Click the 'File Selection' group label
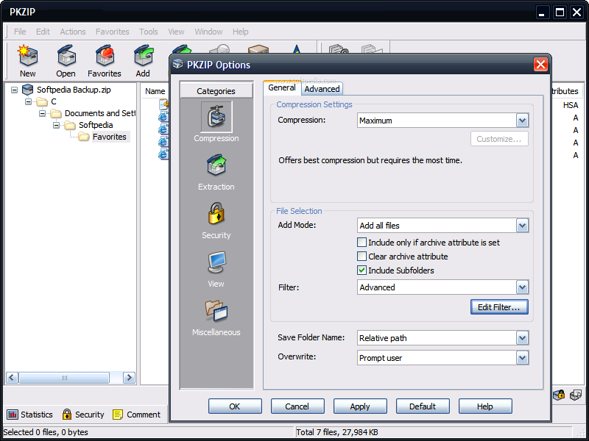589x441 pixels. point(299,211)
